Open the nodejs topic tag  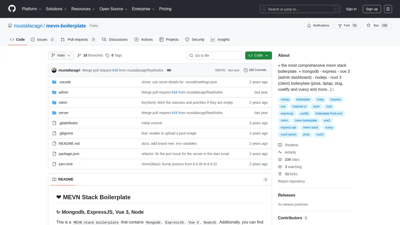click(x=285, y=99)
